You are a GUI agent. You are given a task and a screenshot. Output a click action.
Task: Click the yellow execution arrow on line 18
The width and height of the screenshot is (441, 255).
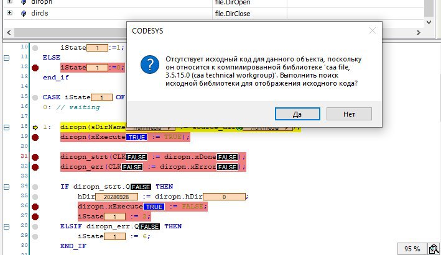(35, 127)
